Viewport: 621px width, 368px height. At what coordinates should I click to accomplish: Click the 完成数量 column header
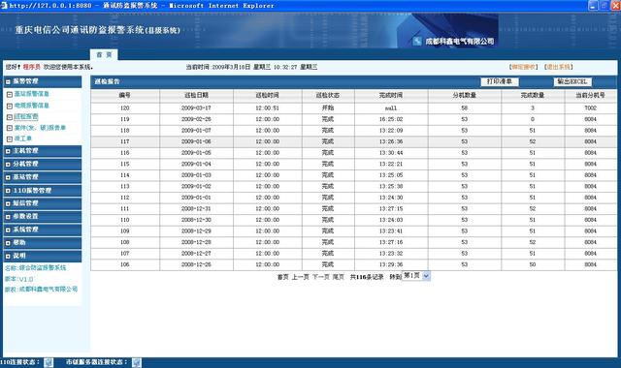(533, 95)
